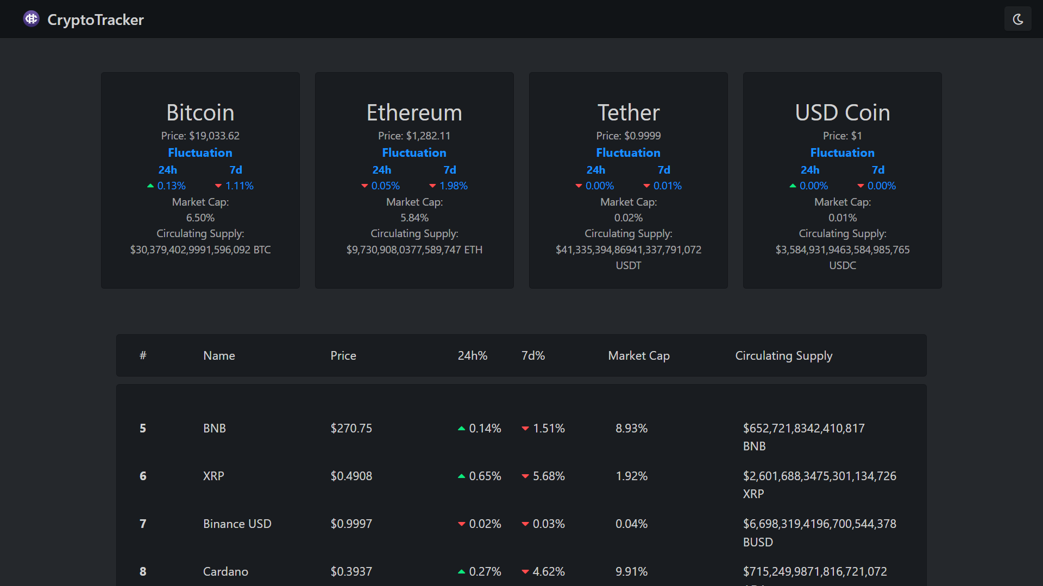Viewport: 1043px width, 586px height.
Task: Click Ethereum price $1,282.11
Action: coord(428,136)
